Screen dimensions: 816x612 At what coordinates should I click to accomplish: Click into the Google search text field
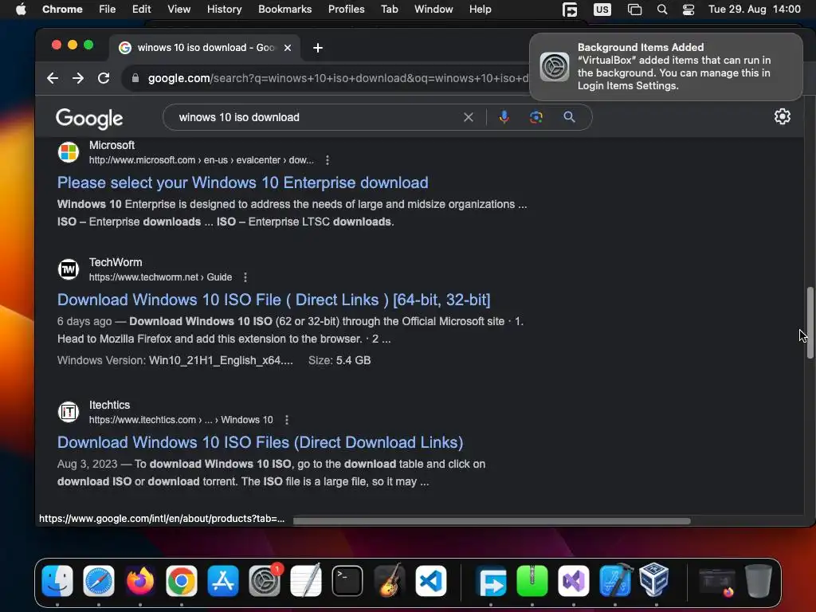(x=317, y=117)
